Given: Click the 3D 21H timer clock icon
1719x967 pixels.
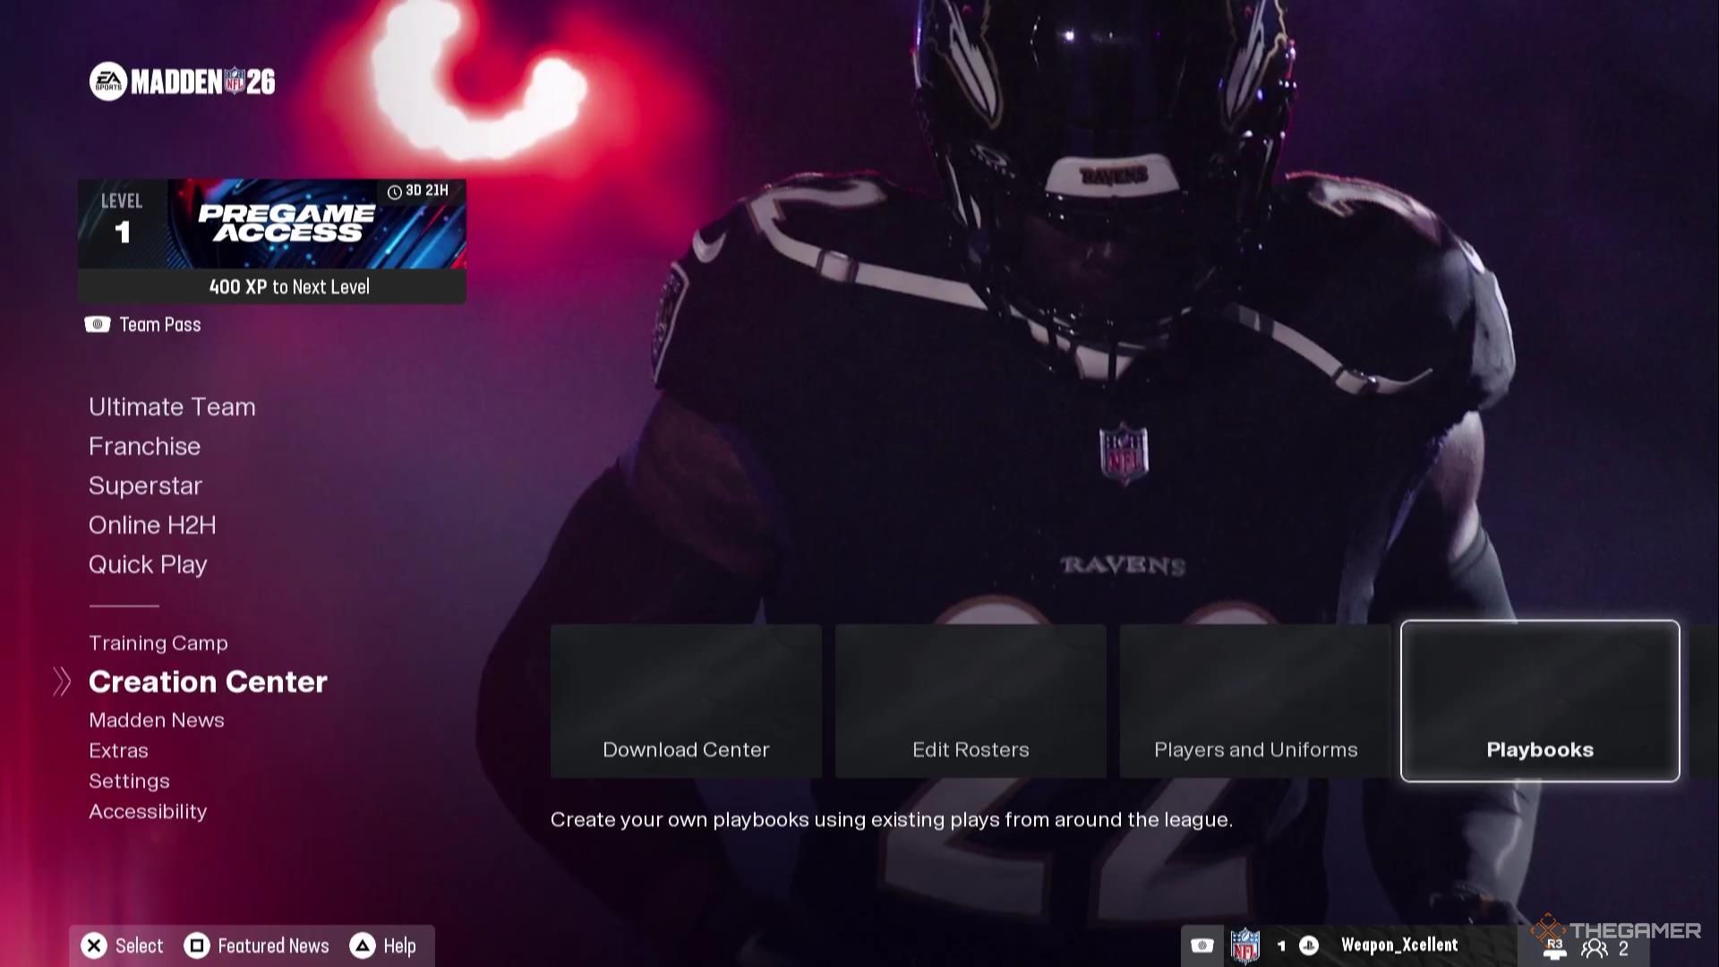Looking at the screenshot, I should pos(394,192).
